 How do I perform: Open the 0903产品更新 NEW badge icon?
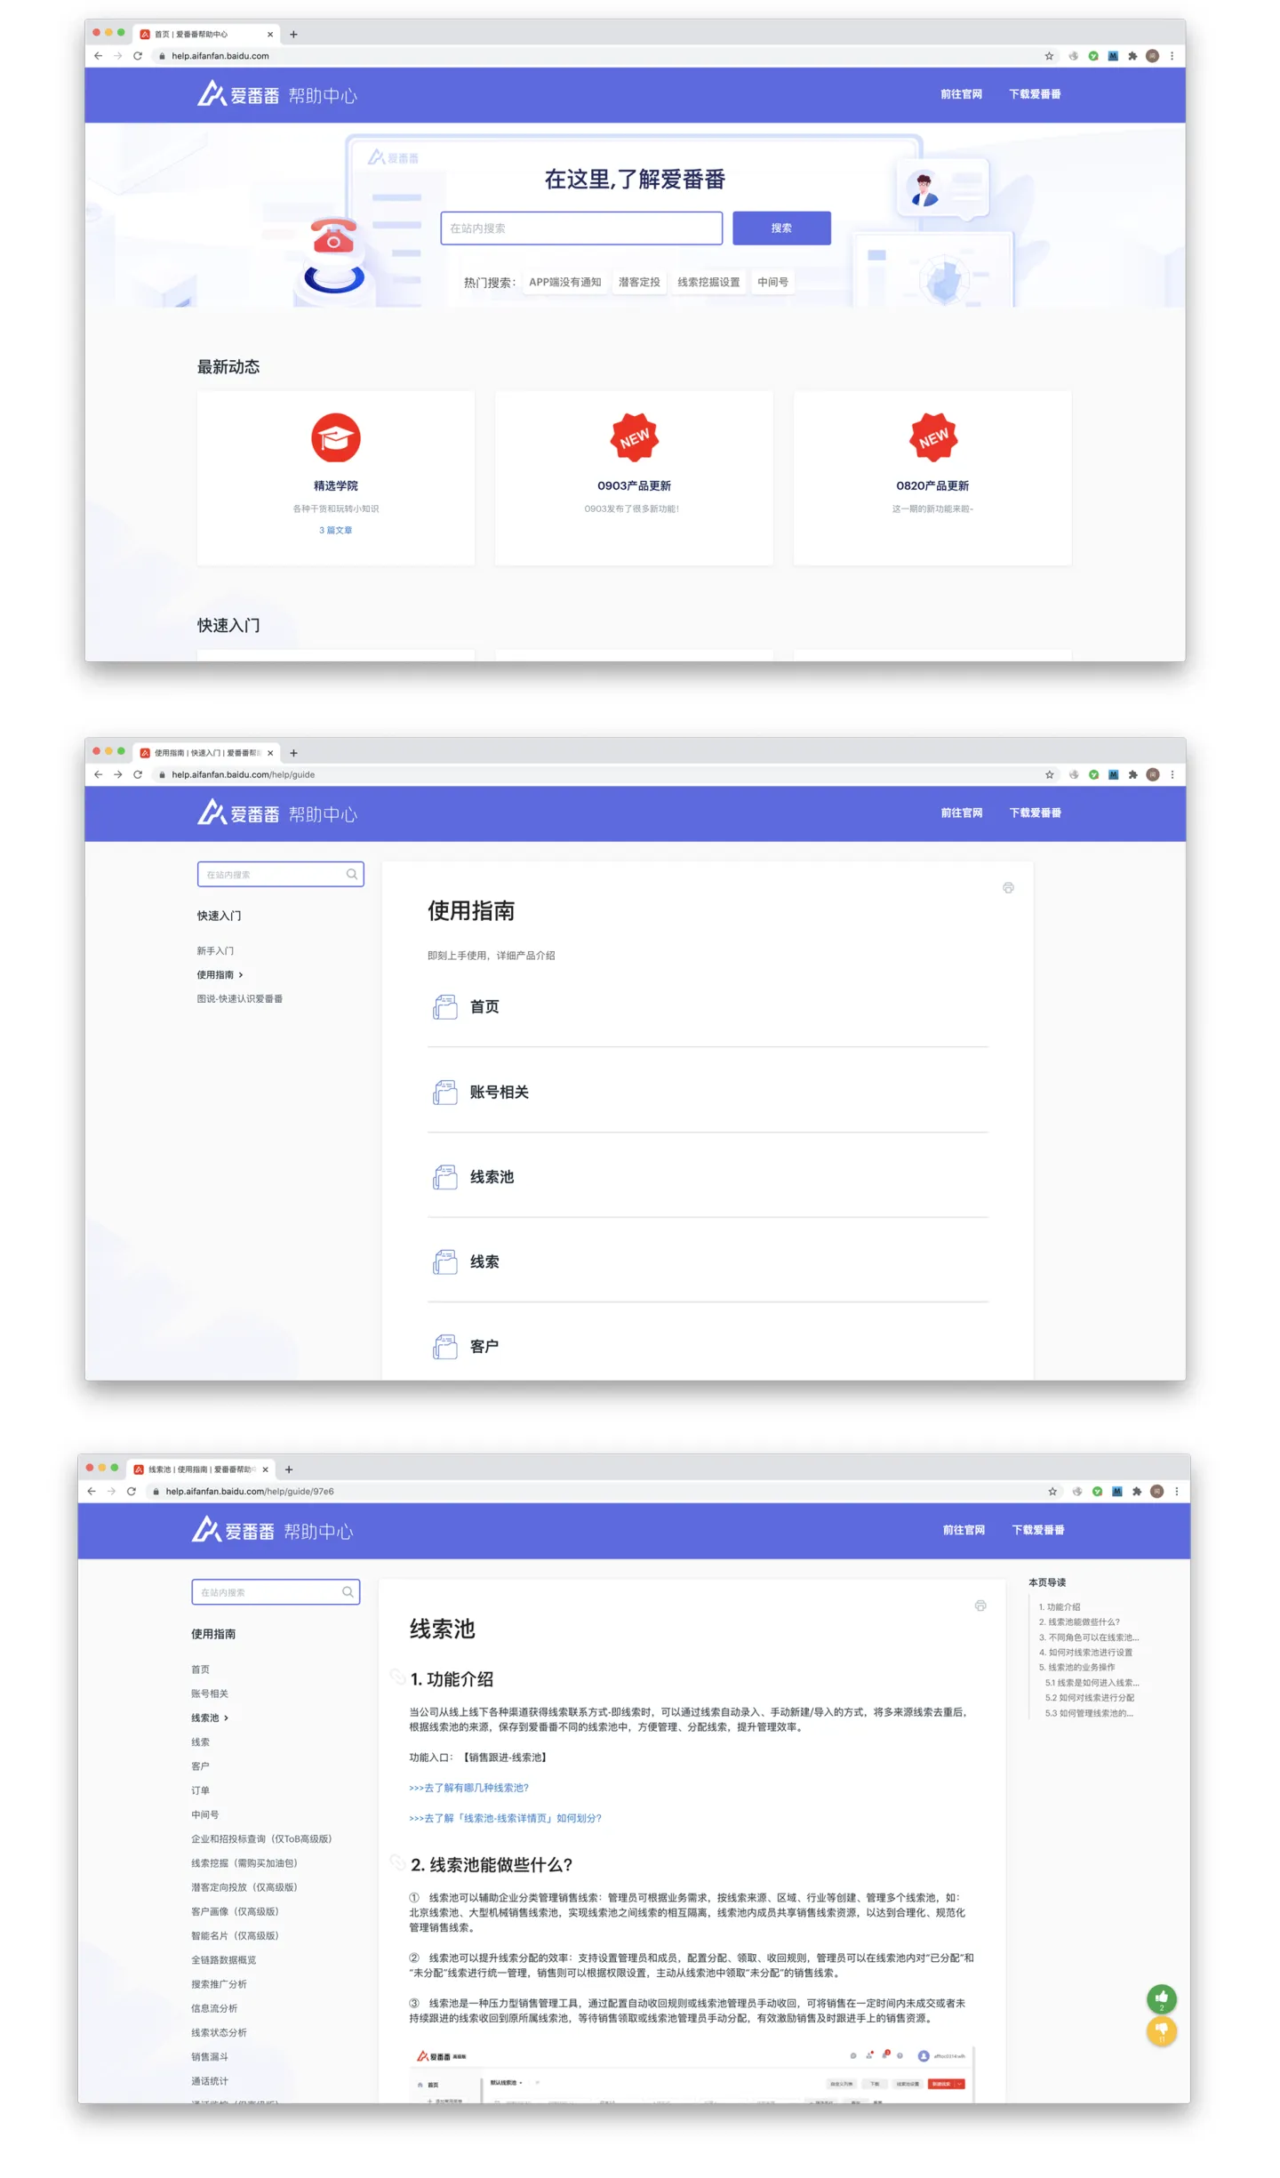point(634,438)
